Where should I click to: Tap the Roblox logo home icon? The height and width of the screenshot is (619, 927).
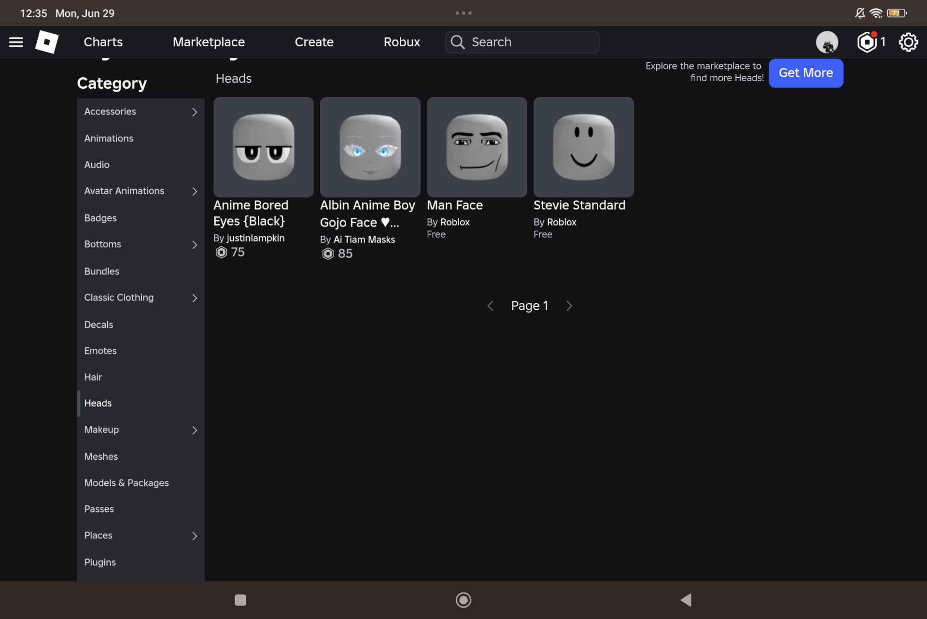pos(47,42)
